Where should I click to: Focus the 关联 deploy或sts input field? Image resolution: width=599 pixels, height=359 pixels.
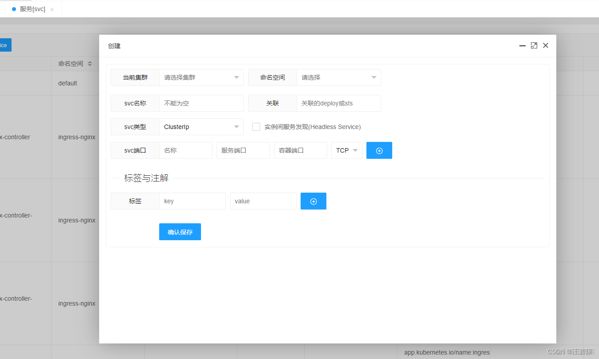coord(339,103)
